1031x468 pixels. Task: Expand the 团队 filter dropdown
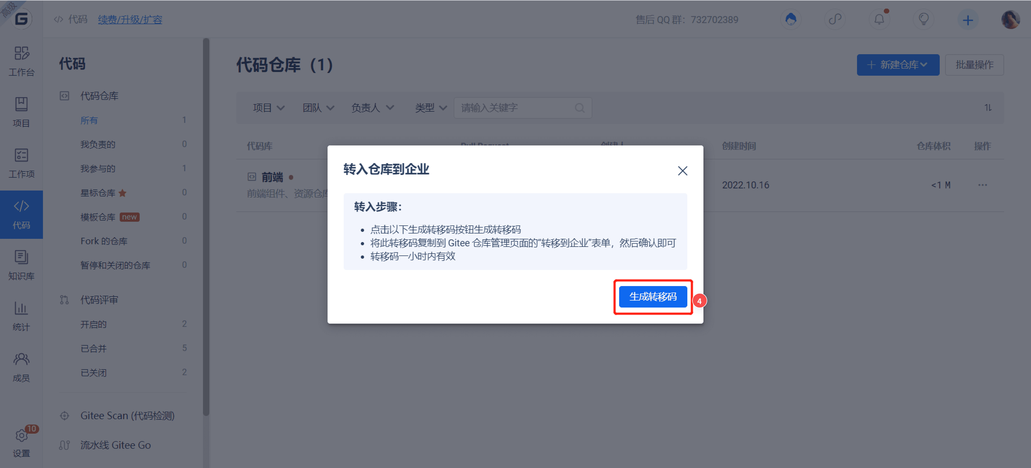coord(319,108)
